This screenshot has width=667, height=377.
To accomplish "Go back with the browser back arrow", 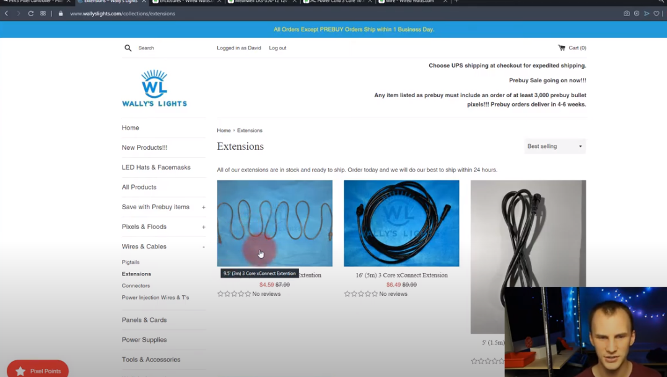I will [6, 14].
